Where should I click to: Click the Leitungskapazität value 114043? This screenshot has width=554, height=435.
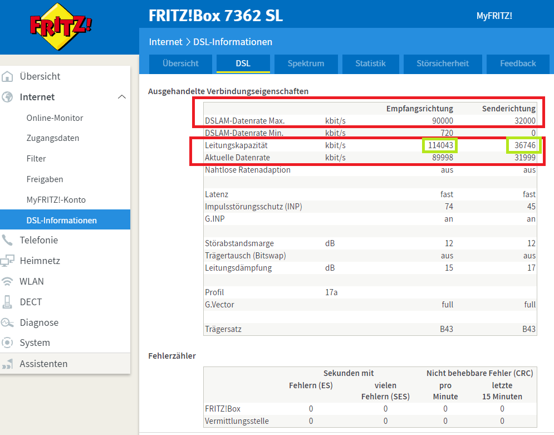pyautogui.click(x=440, y=145)
